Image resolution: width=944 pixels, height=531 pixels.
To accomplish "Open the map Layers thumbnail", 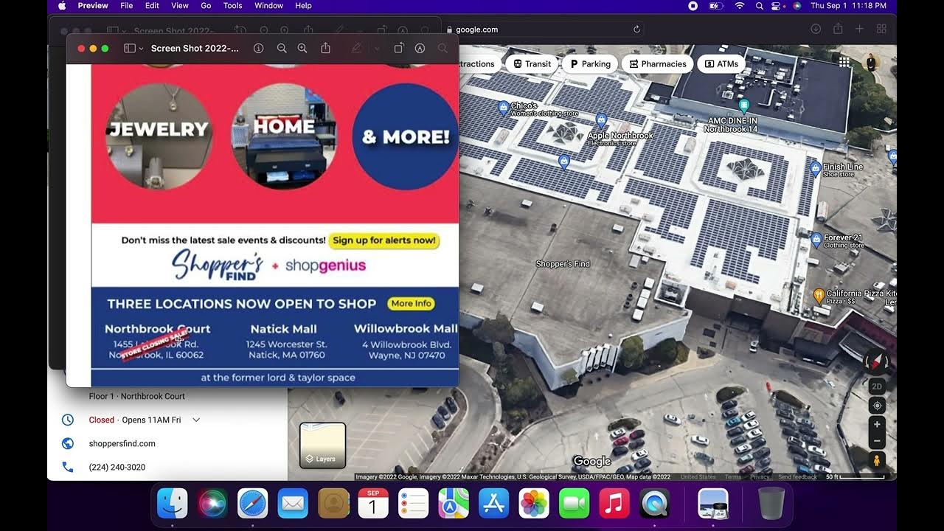I will tap(322, 446).
